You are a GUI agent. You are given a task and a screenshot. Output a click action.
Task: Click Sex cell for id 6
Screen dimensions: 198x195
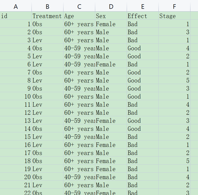pos(111,64)
